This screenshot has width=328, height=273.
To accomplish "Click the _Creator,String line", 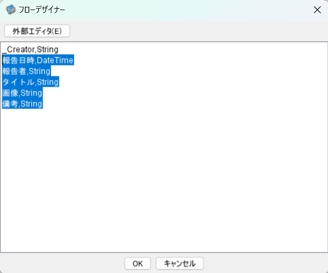I will [x=30, y=49].
